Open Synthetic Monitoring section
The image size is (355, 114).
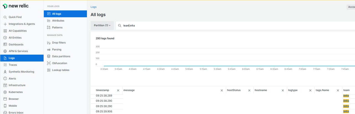[21, 72]
